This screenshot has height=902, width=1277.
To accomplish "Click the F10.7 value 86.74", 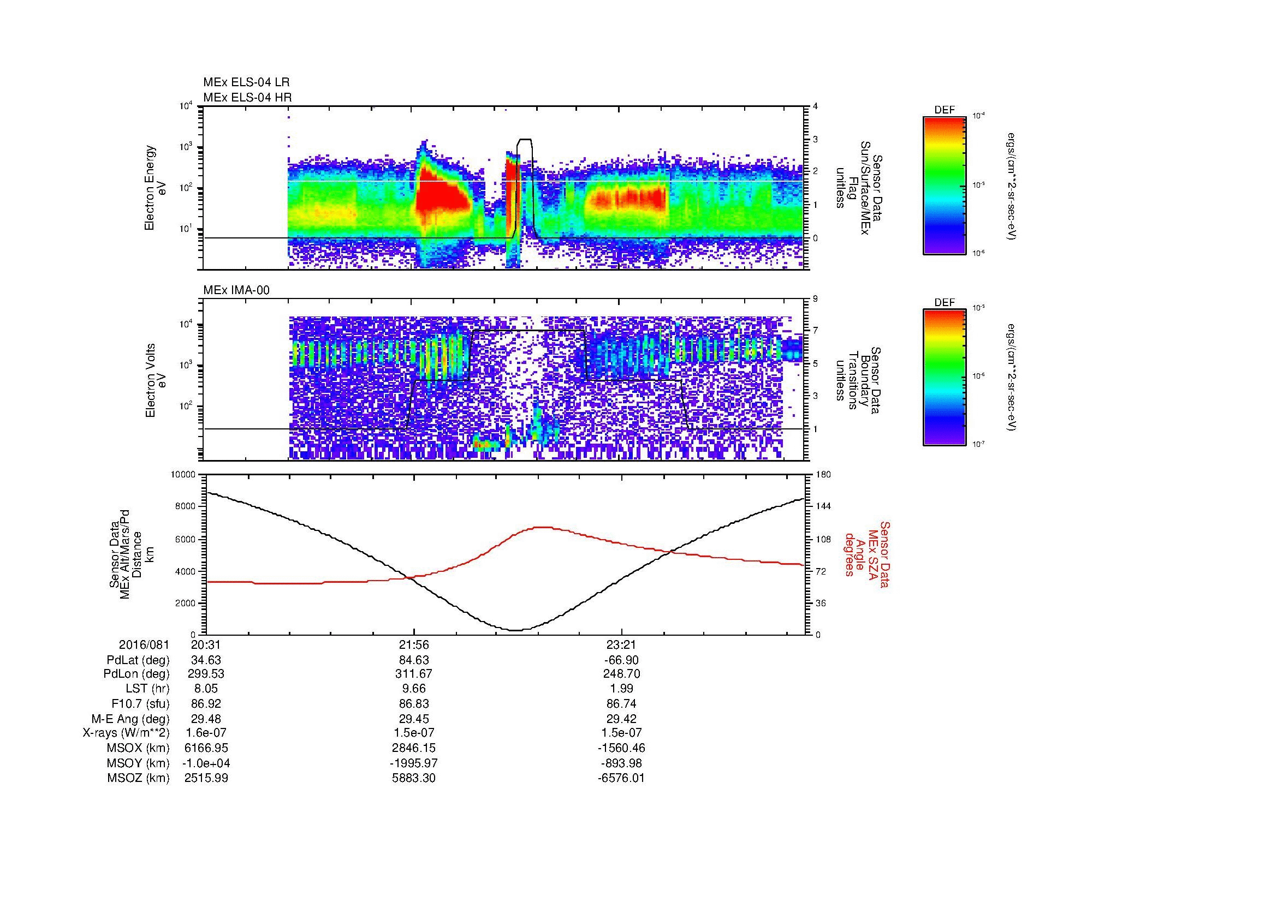I will 621,703.
